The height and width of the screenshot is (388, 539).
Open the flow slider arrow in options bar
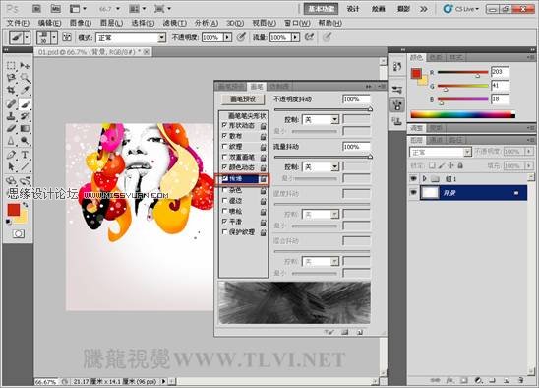295,37
